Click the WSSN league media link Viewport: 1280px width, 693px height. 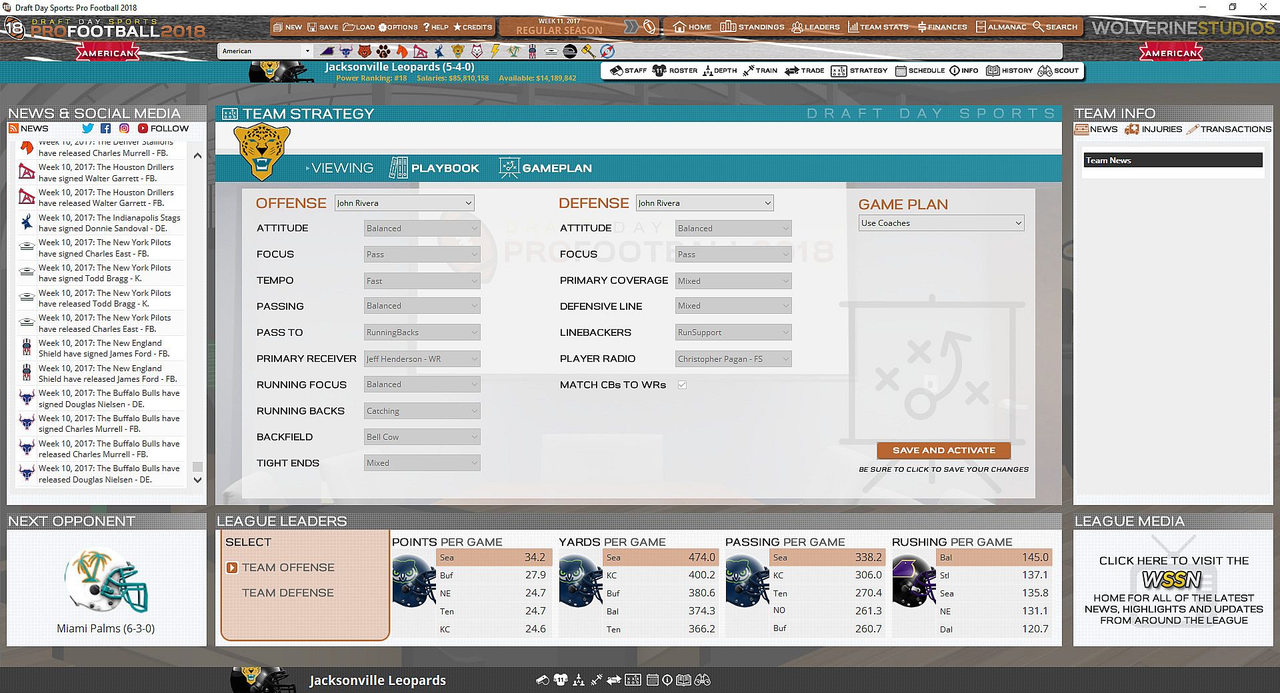tap(1173, 580)
